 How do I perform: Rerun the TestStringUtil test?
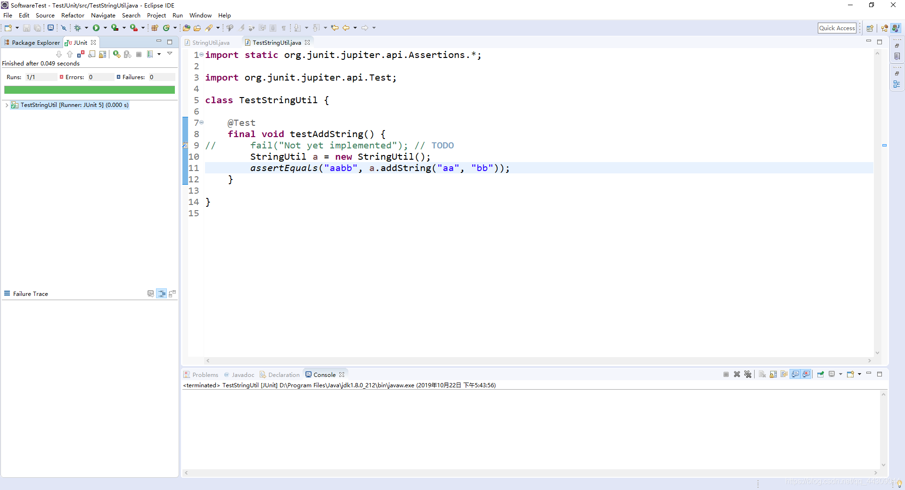[116, 54]
